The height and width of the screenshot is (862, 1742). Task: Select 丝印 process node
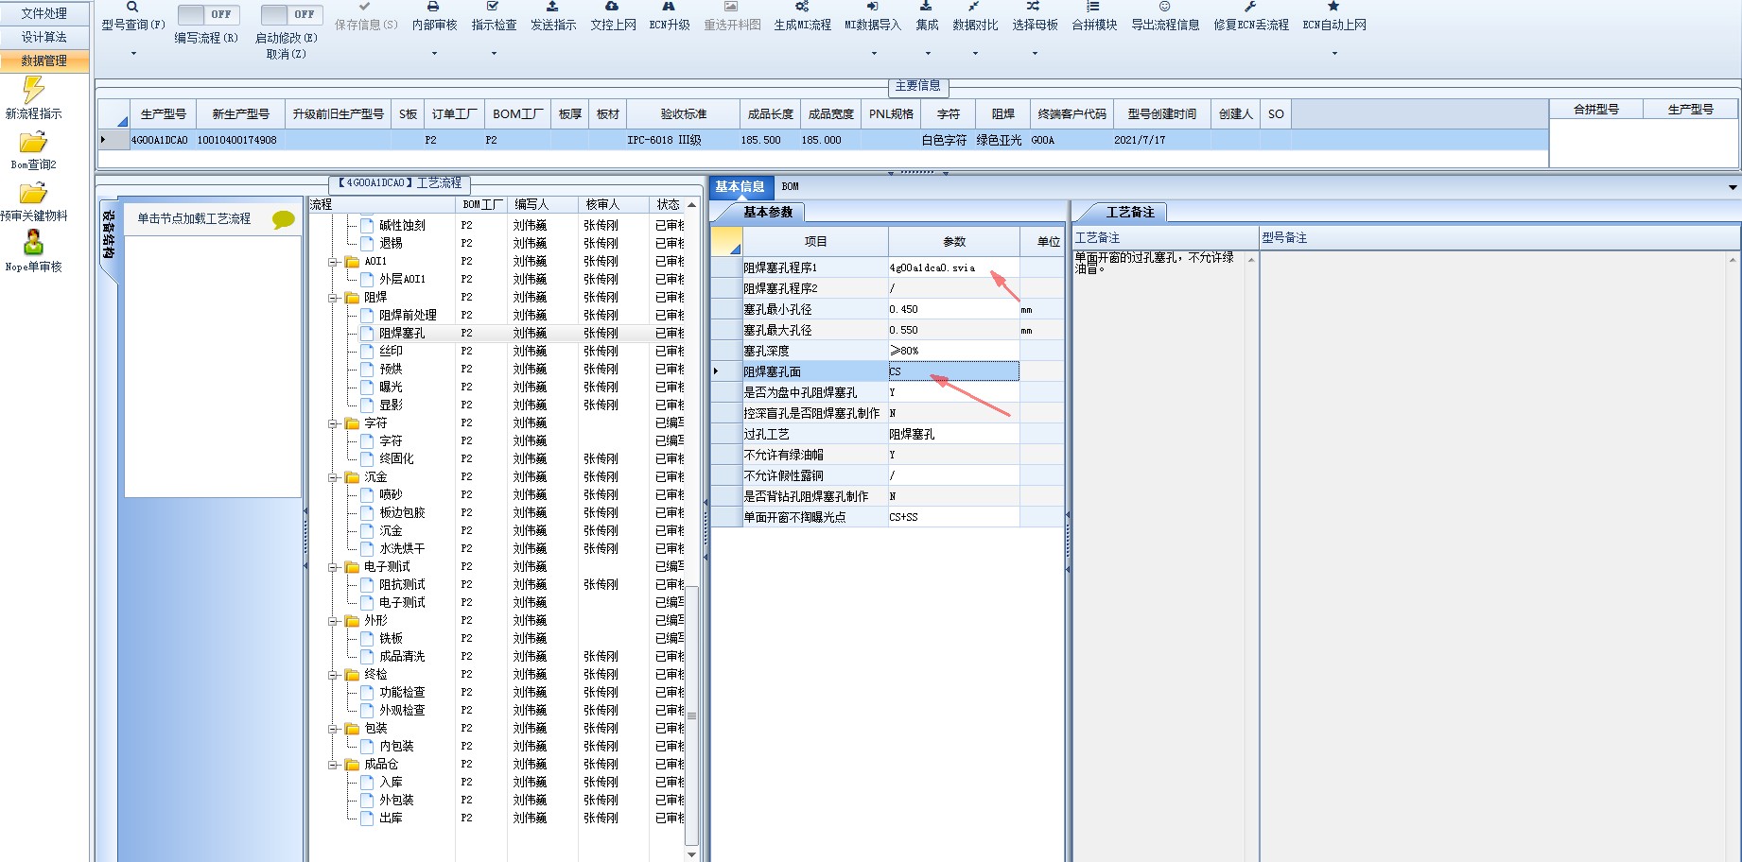(391, 352)
